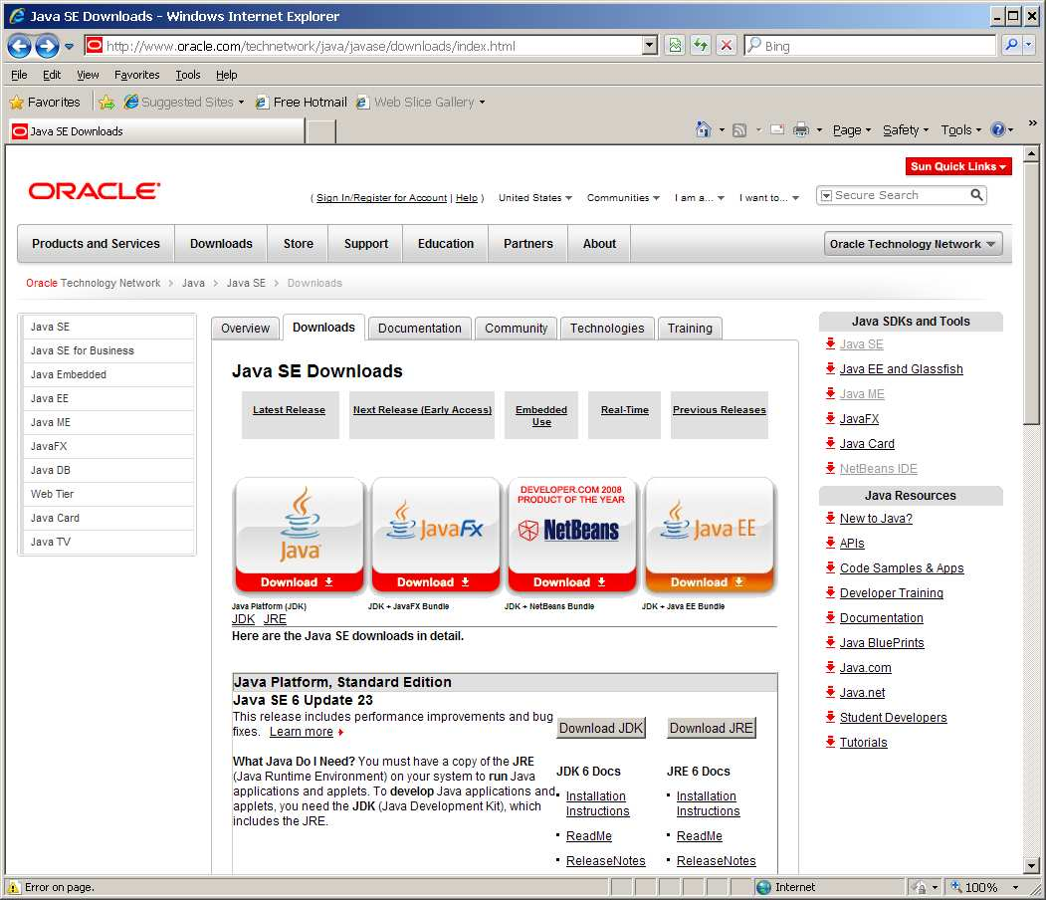Click the Java EE bundle download tile

coord(710,536)
